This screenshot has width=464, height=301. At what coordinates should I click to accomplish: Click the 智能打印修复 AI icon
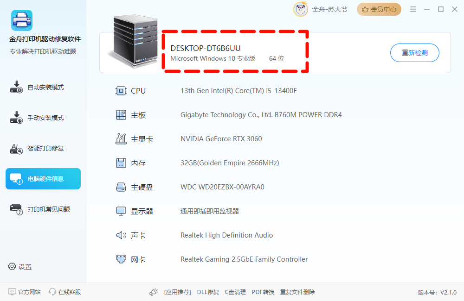16,149
